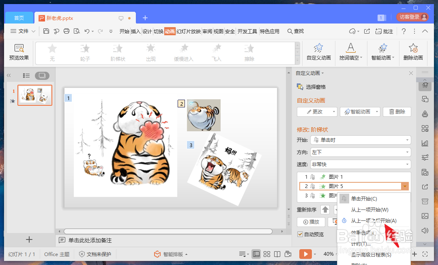
Task: Click the Comments (批注) button
Action: click(x=384, y=31)
